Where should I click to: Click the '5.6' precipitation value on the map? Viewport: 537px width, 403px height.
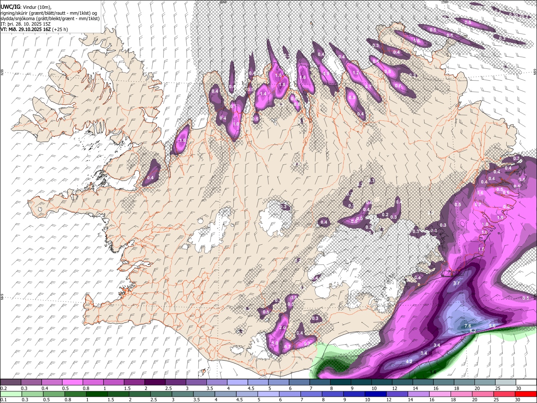tap(492, 326)
